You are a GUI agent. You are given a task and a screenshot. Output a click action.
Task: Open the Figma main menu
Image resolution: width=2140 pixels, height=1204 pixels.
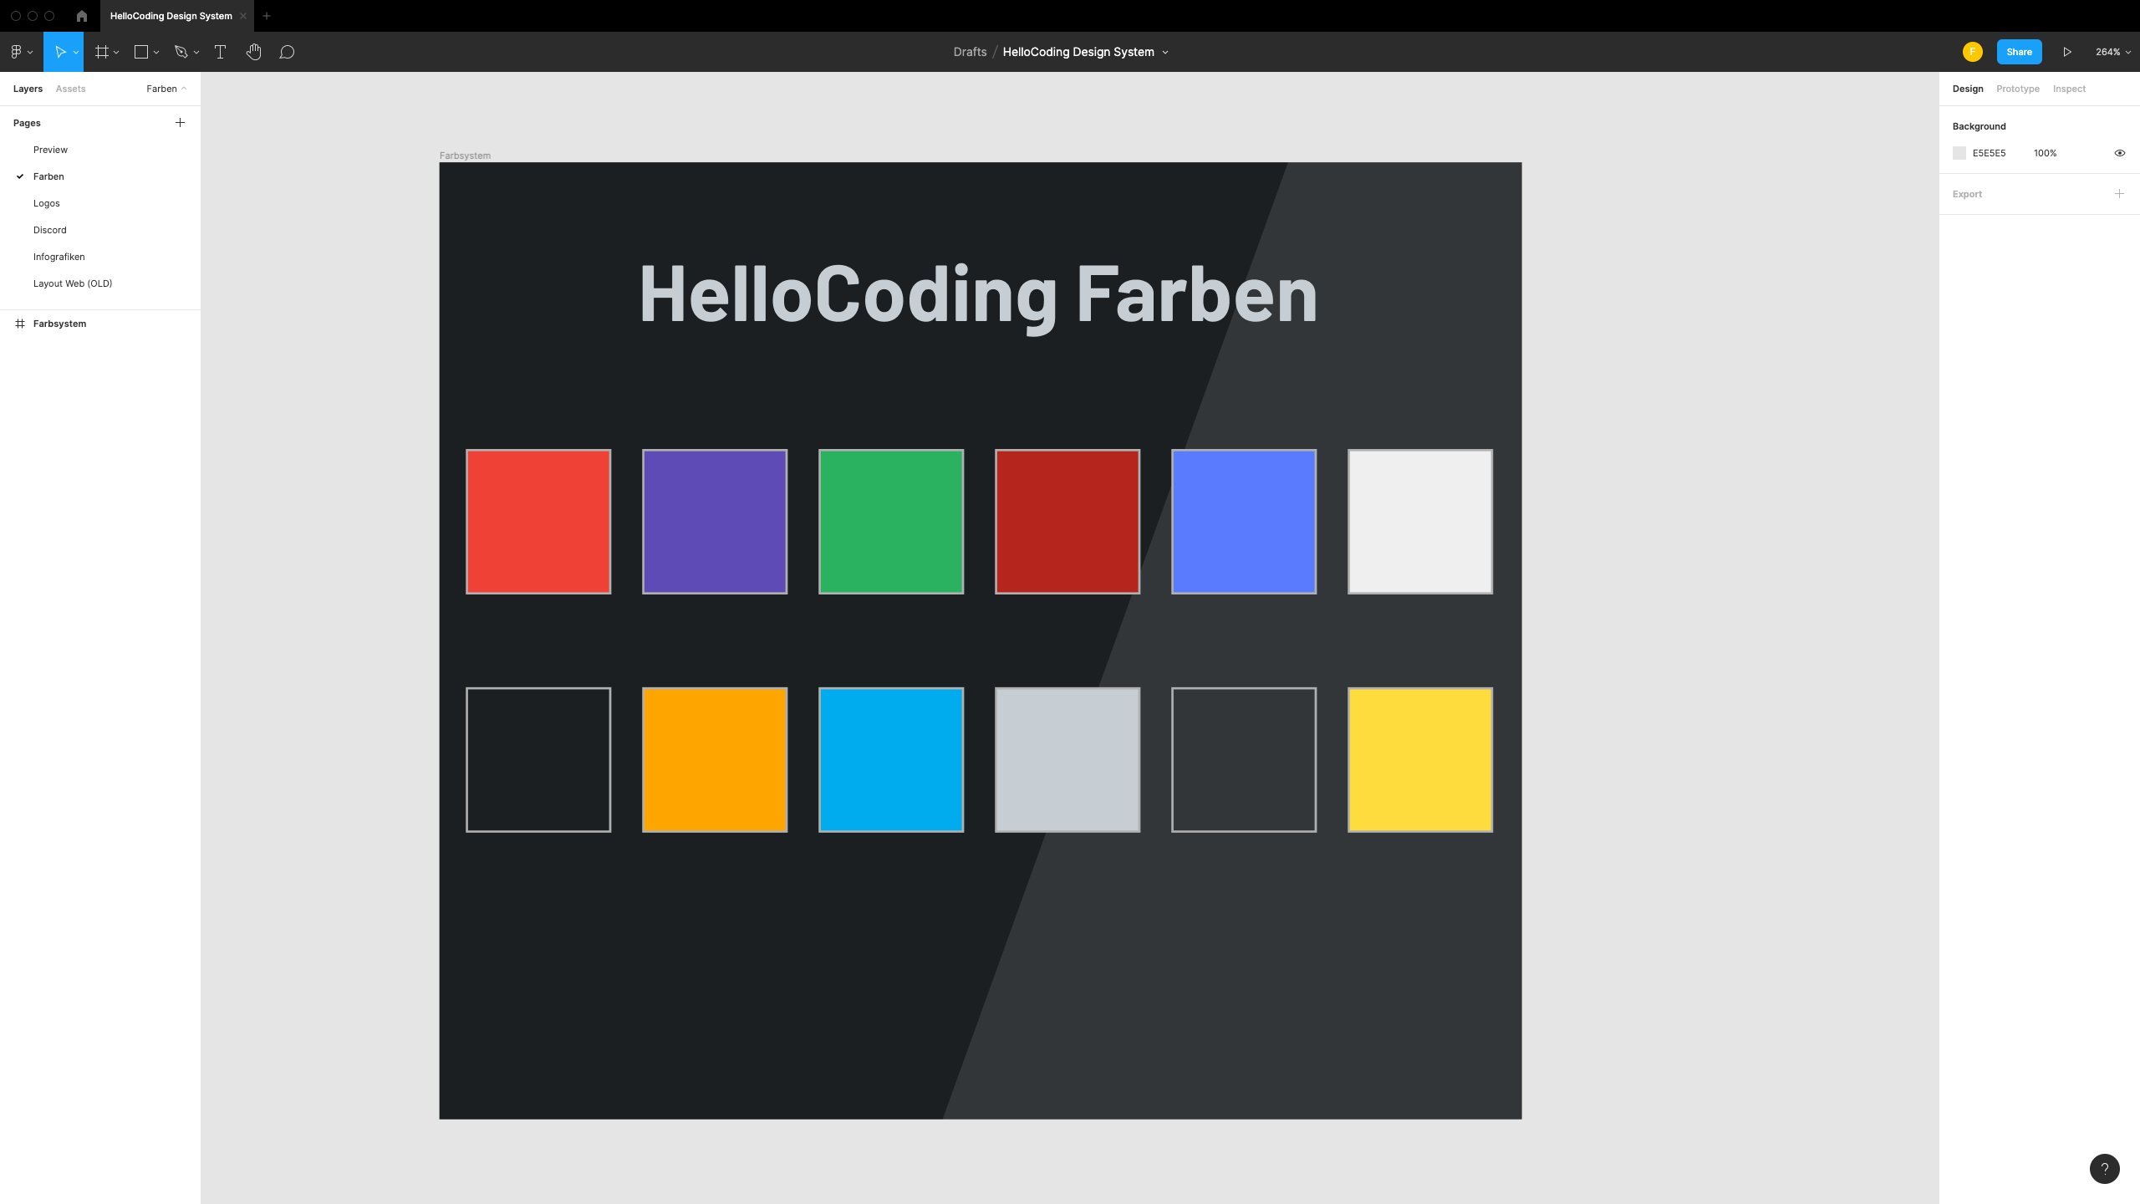click(x=18, y=51)
